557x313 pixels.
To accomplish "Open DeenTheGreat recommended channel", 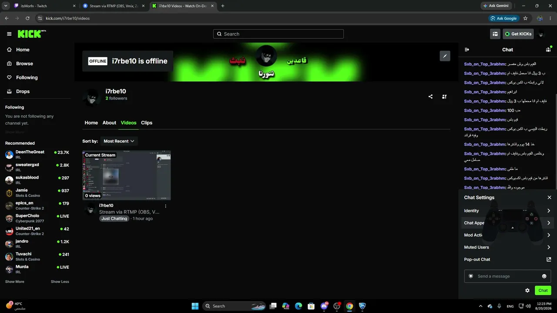I will pyautogui.click(x=37, y=154).
